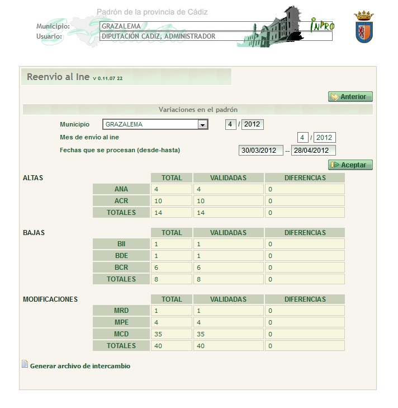Click the Mes de envío month field
The height and width of the screenshot is (408, 398).
pos(302,137)
